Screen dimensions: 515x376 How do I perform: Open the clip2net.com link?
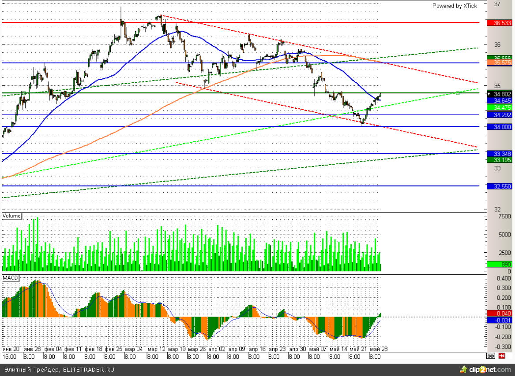pyautogui.click(x=490, y=369)
